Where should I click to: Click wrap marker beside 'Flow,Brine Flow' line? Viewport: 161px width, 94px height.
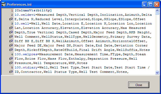coord(11,59)
